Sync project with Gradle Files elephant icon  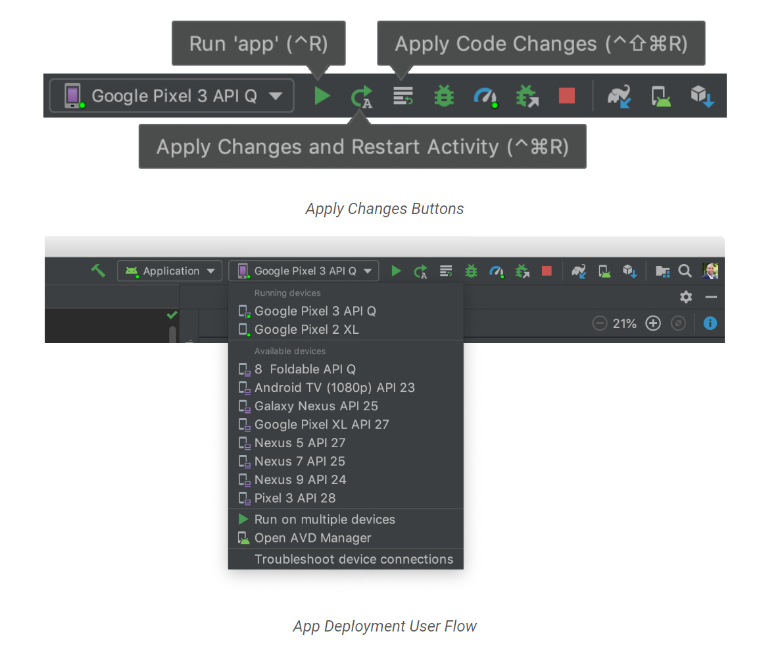[618, 95]
